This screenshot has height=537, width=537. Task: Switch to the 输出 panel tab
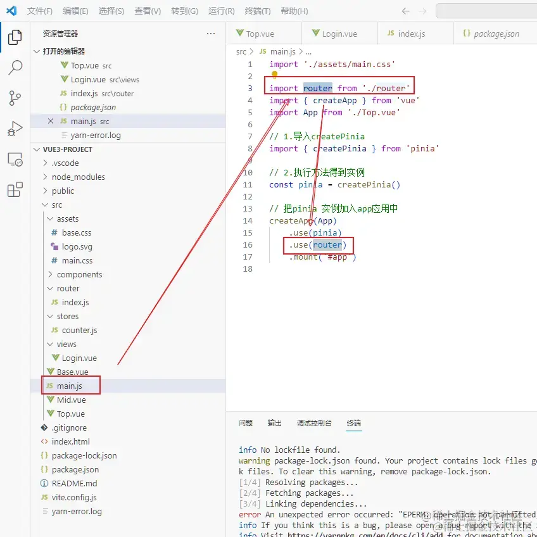pyautogui.click(x=275, y=423)
